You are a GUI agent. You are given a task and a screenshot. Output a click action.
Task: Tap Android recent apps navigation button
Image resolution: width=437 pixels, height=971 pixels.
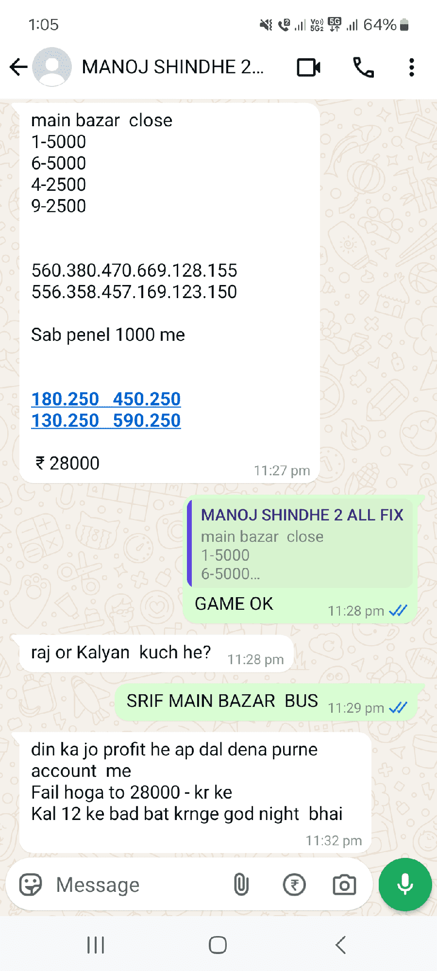coord(96,945)
